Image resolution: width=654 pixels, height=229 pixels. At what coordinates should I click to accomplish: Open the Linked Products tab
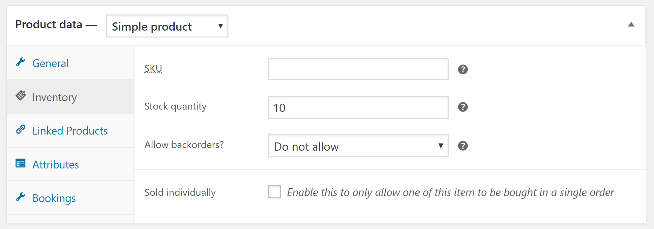(70, 131)
